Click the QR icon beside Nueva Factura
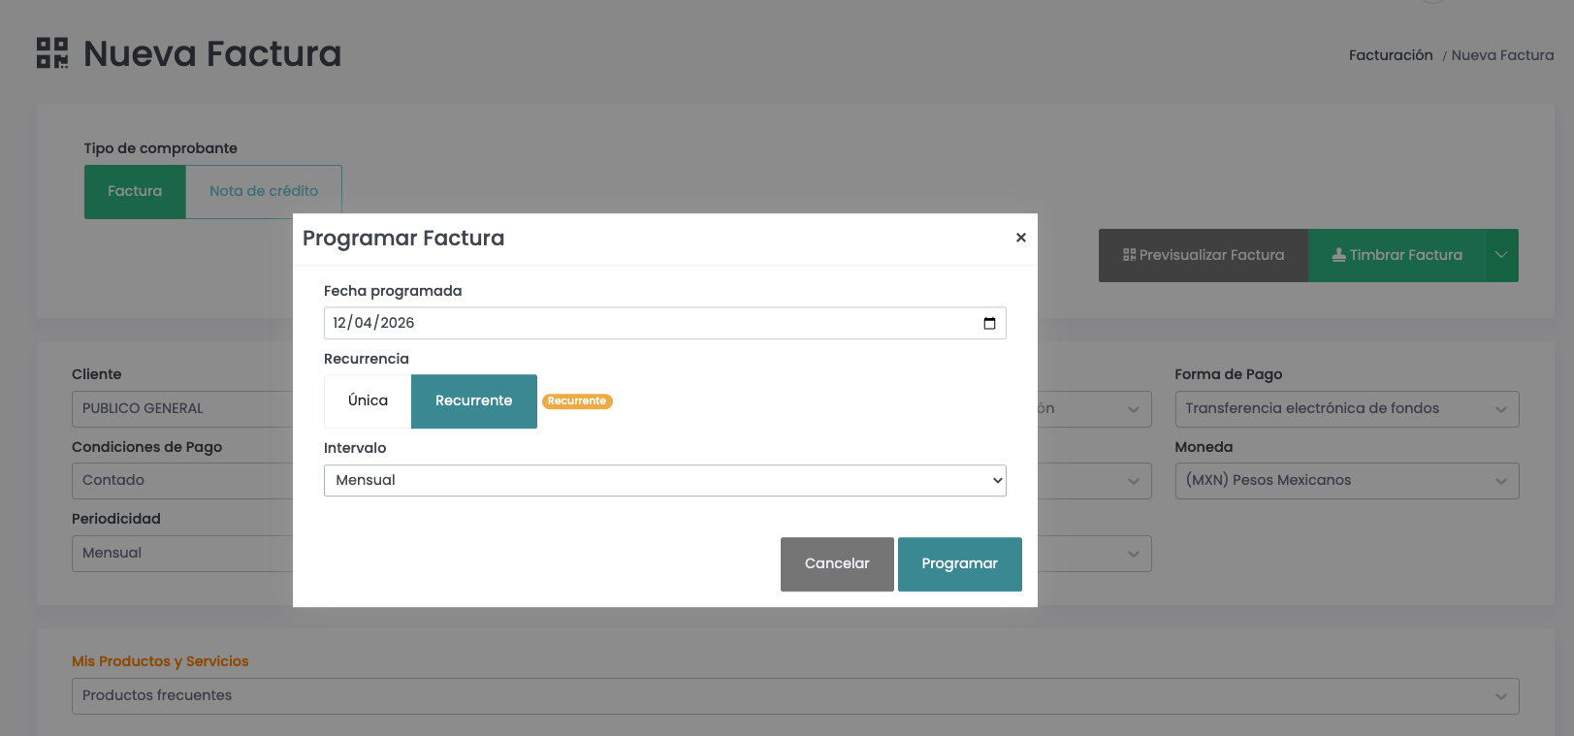The height and width of the screenshot is (736, 1574). coord(52,53)
